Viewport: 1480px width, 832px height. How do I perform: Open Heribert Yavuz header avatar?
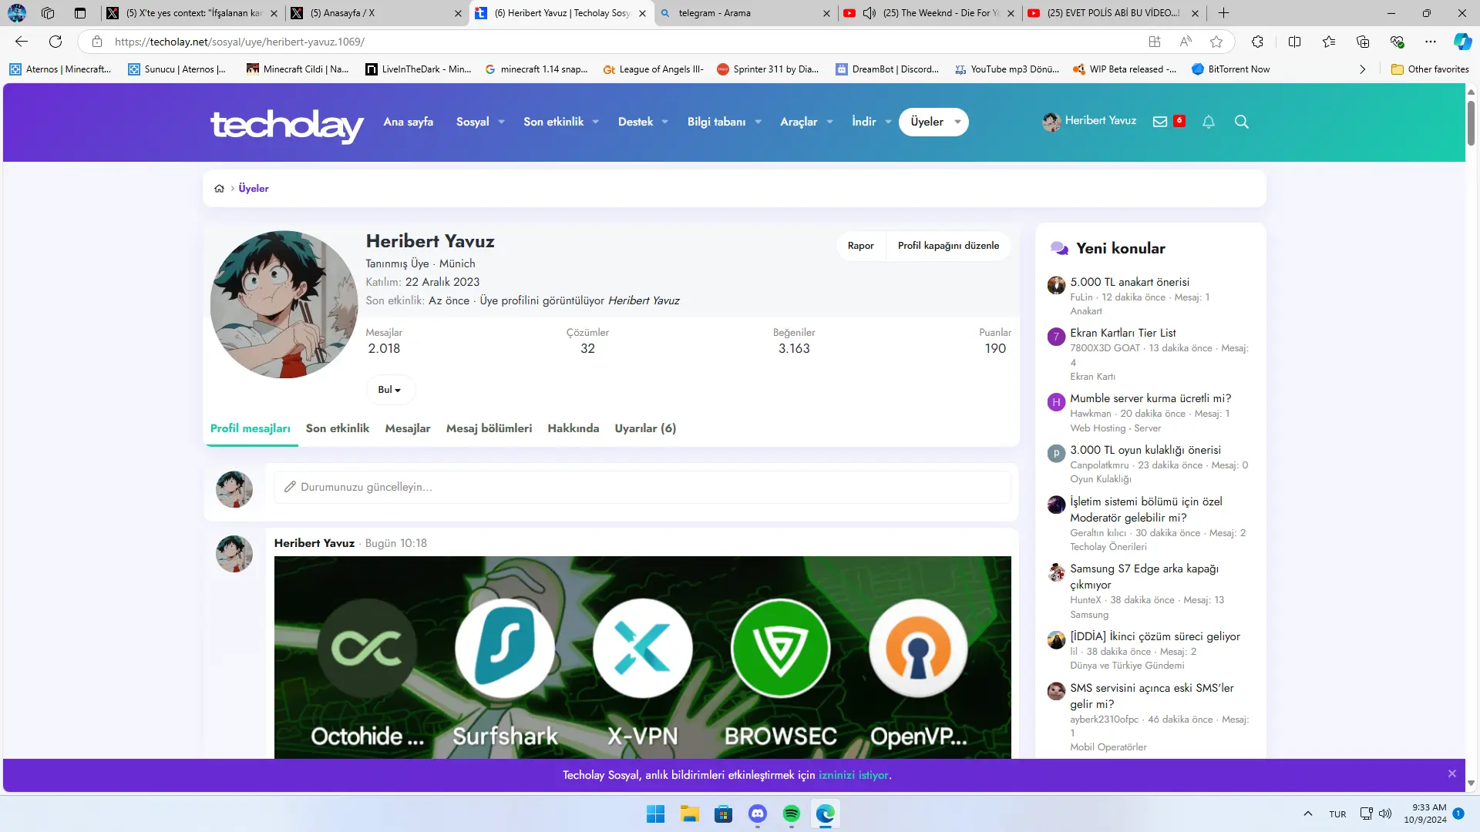click(x=1051, y=122)
